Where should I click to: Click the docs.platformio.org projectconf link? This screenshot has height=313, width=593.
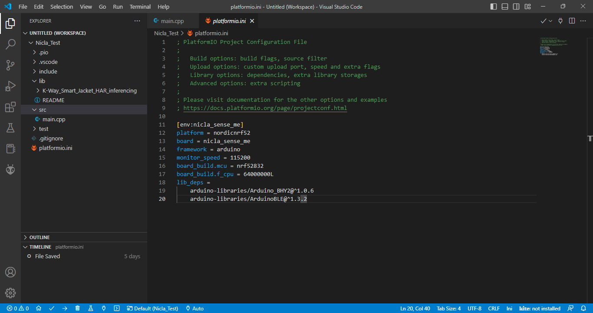coord(265,108)
